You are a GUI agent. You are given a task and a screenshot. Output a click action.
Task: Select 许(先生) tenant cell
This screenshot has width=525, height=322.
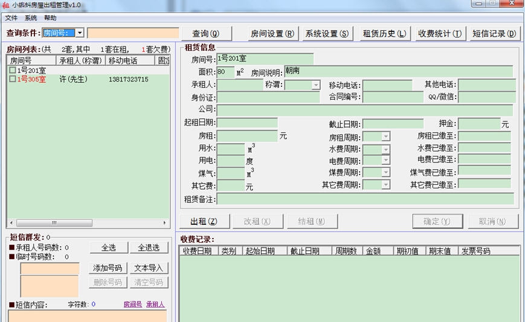click(73, 79)
